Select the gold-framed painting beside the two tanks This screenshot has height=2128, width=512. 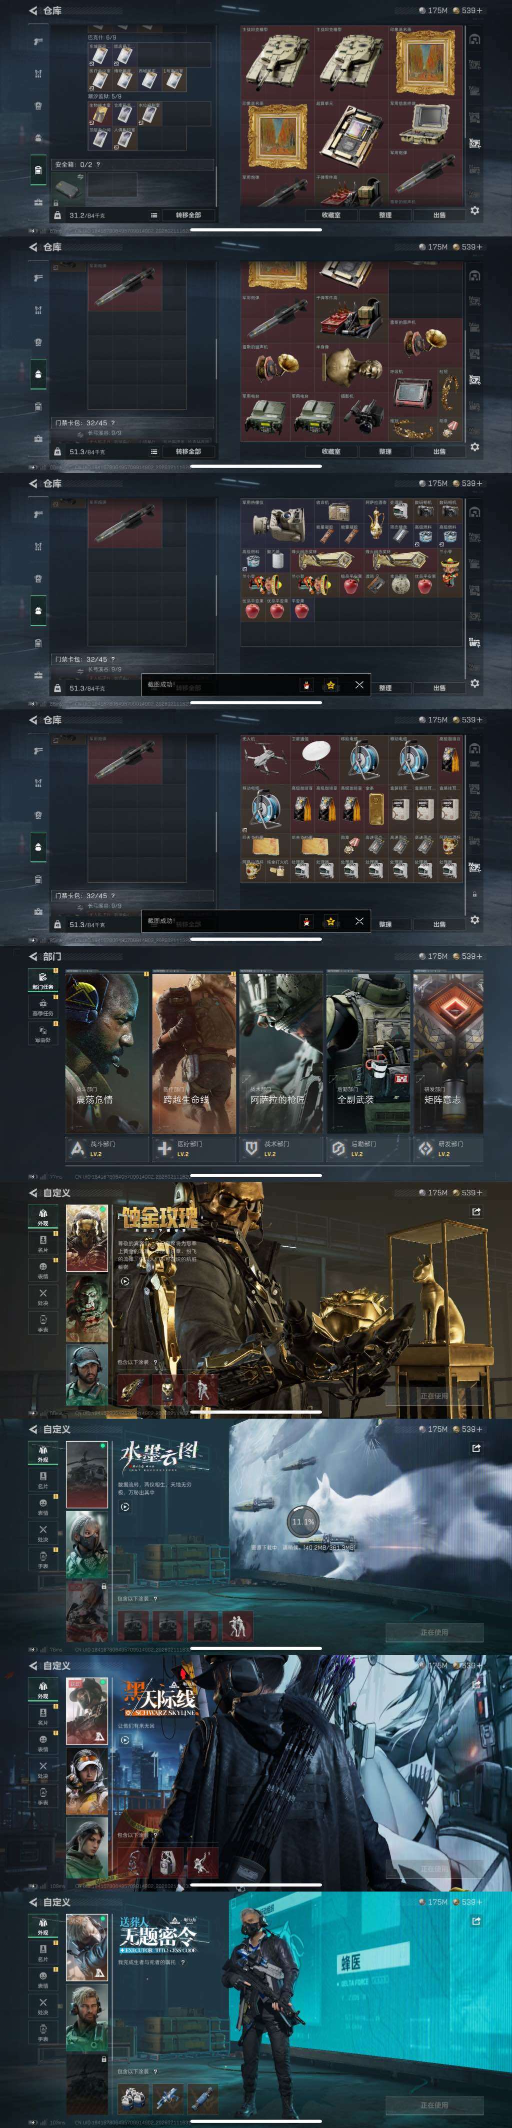[x=425, y=62]
